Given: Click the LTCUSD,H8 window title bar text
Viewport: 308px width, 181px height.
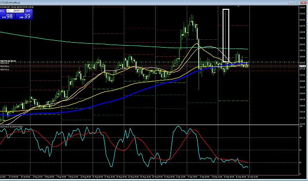Looking at the screenshot, I should coord(10,2).
